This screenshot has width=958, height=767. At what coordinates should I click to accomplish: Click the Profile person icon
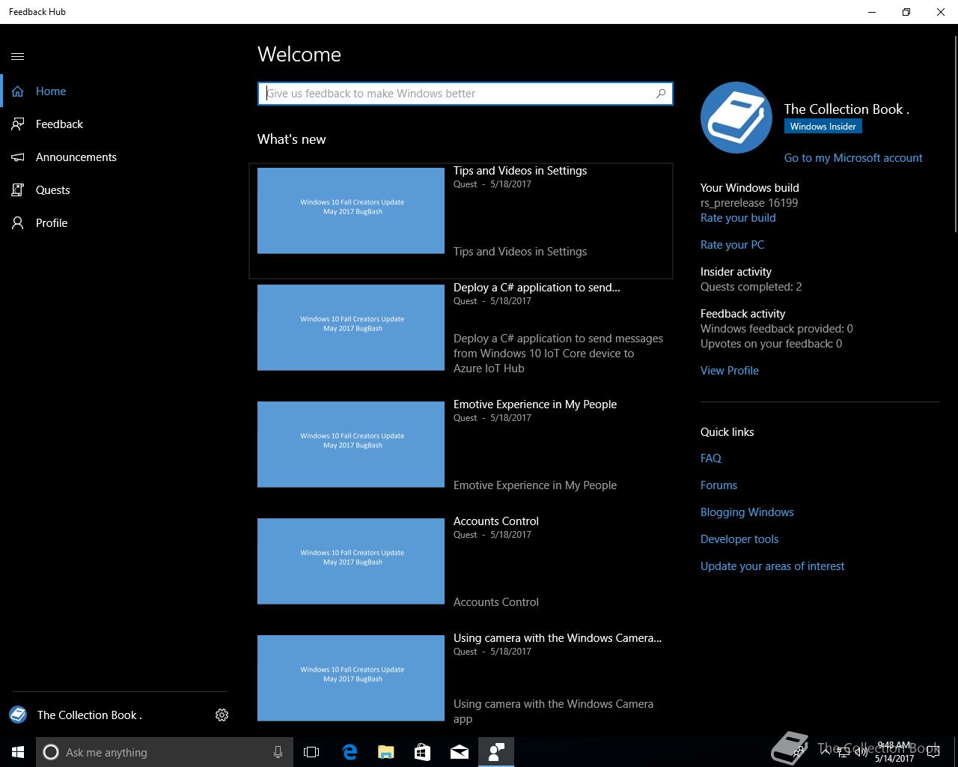(x=18, y=223)
